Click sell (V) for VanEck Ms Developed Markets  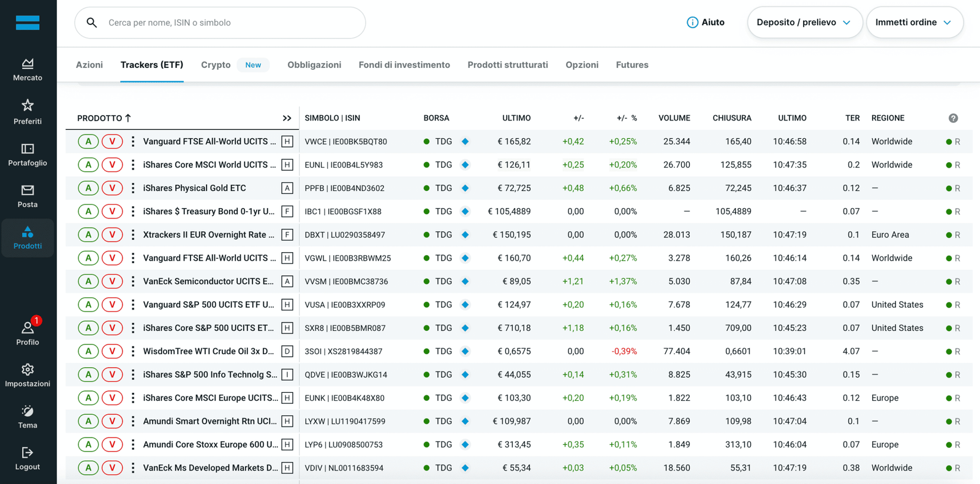[x=112, y=468]
